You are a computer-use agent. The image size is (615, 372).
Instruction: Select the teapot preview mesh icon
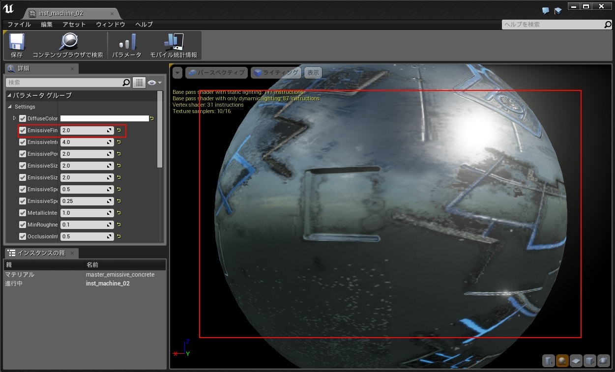tap(603, 361)
